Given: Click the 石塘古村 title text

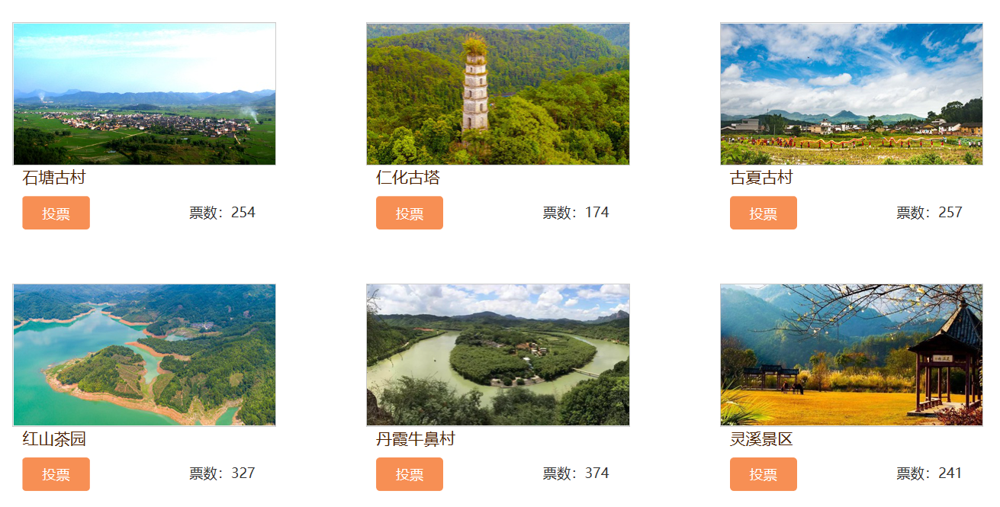Looking at the screenshot, I should 54,178.
